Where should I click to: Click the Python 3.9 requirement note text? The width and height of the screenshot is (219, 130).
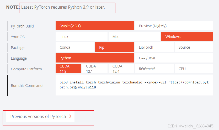tap(63, 7)
